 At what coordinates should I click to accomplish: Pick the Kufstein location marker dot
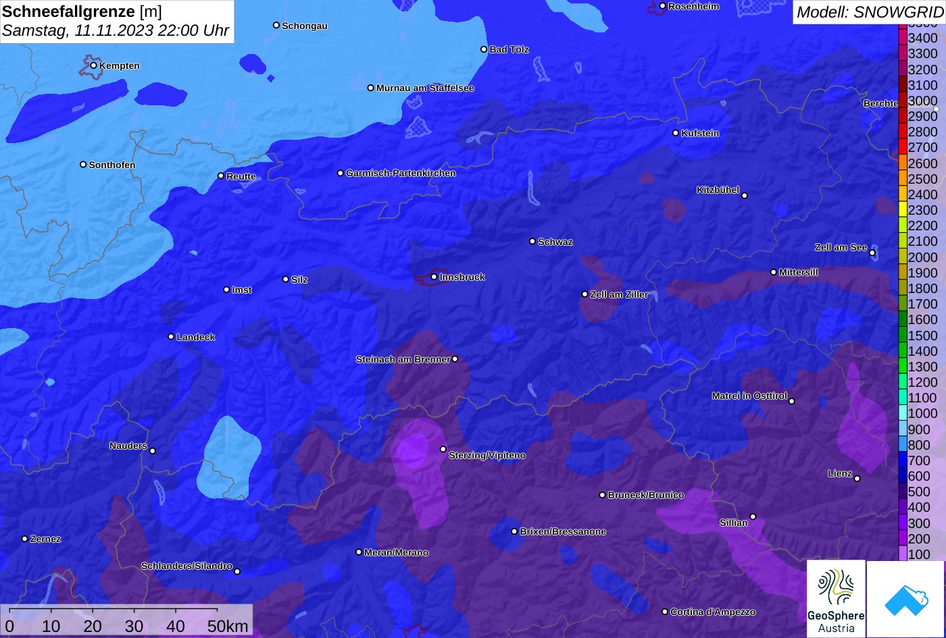pos(676,133)
